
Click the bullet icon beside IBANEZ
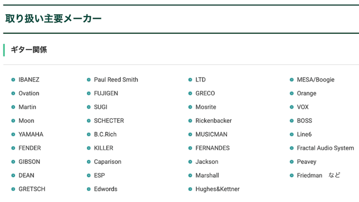pos(13,80)
